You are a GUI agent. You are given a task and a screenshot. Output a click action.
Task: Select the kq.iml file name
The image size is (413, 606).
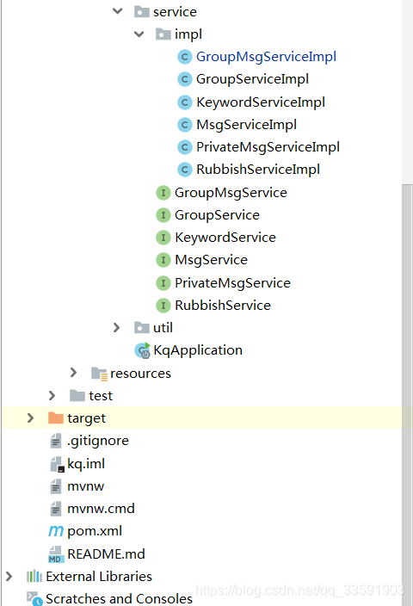86,464
